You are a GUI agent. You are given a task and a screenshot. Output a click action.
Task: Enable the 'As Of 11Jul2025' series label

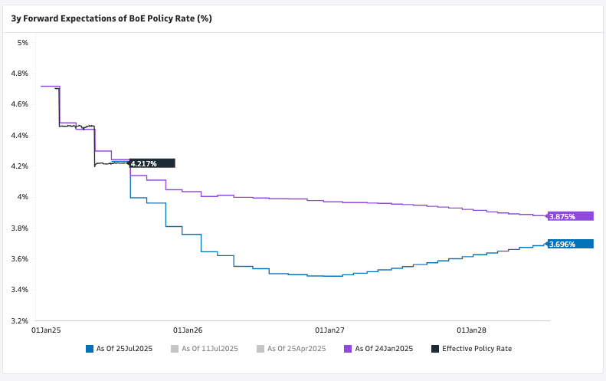209,349
